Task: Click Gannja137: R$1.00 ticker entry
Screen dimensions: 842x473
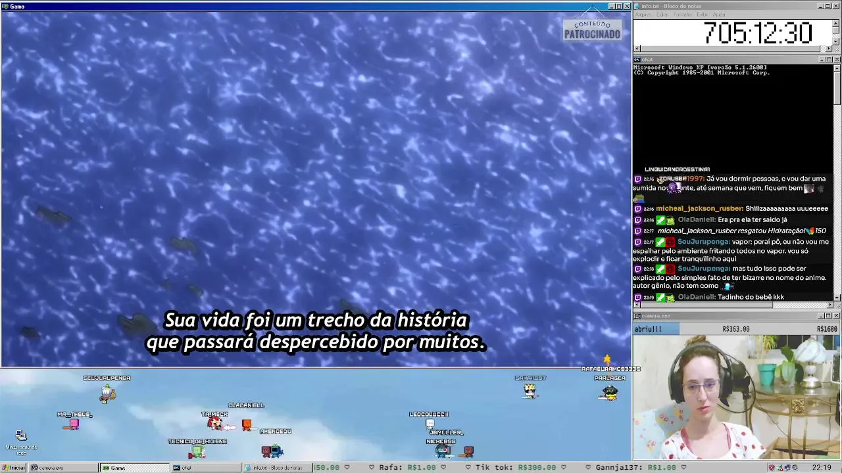Action: tap(636, 468)
